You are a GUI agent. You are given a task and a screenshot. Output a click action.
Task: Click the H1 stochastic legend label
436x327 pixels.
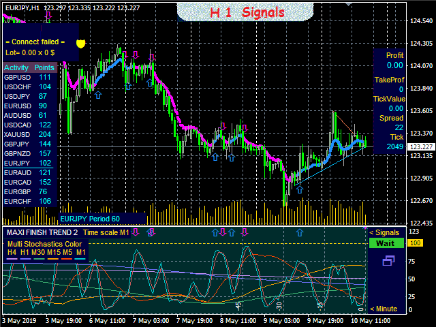(25, 252)
